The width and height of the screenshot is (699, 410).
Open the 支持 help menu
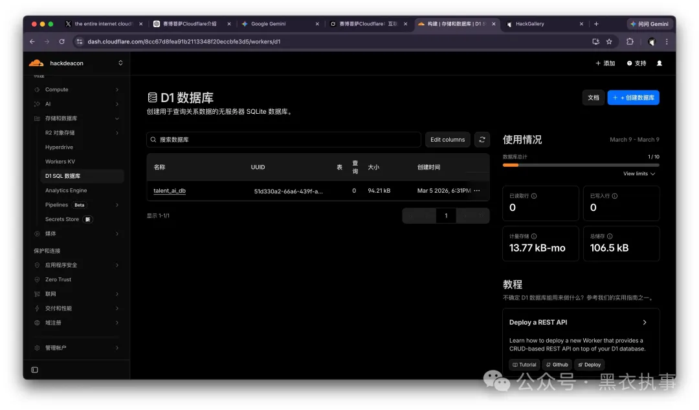[x=637, y=63]
